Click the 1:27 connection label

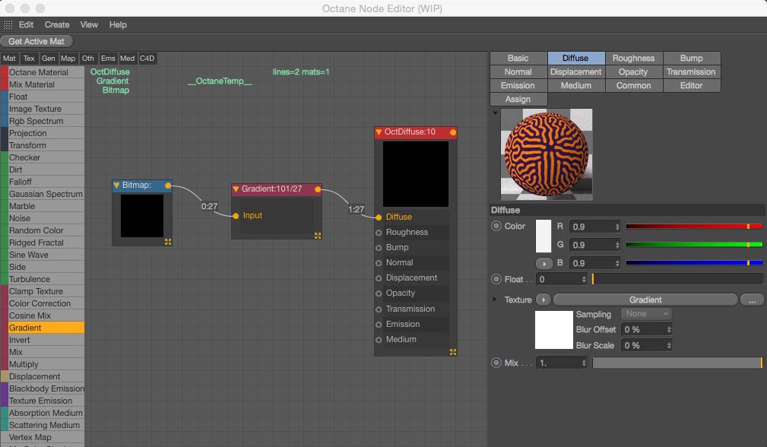click(356, 209)
